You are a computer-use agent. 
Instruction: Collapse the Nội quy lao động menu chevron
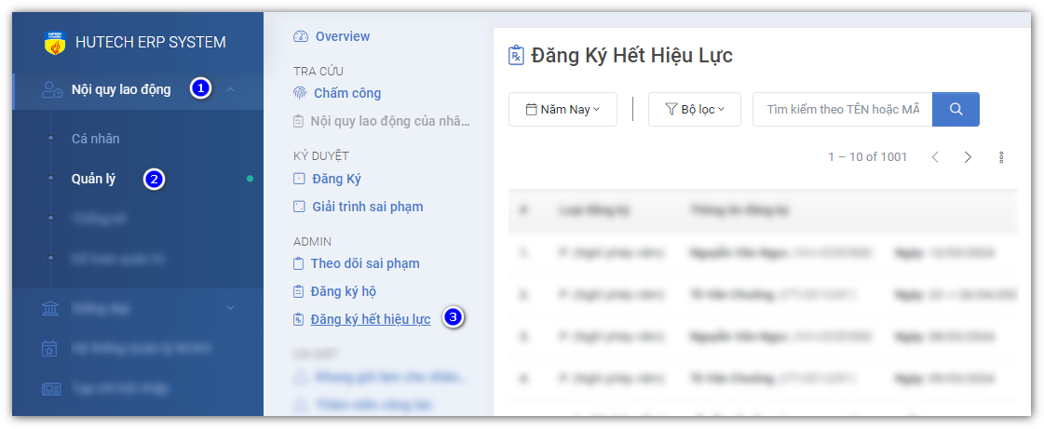tap(230, 89)
